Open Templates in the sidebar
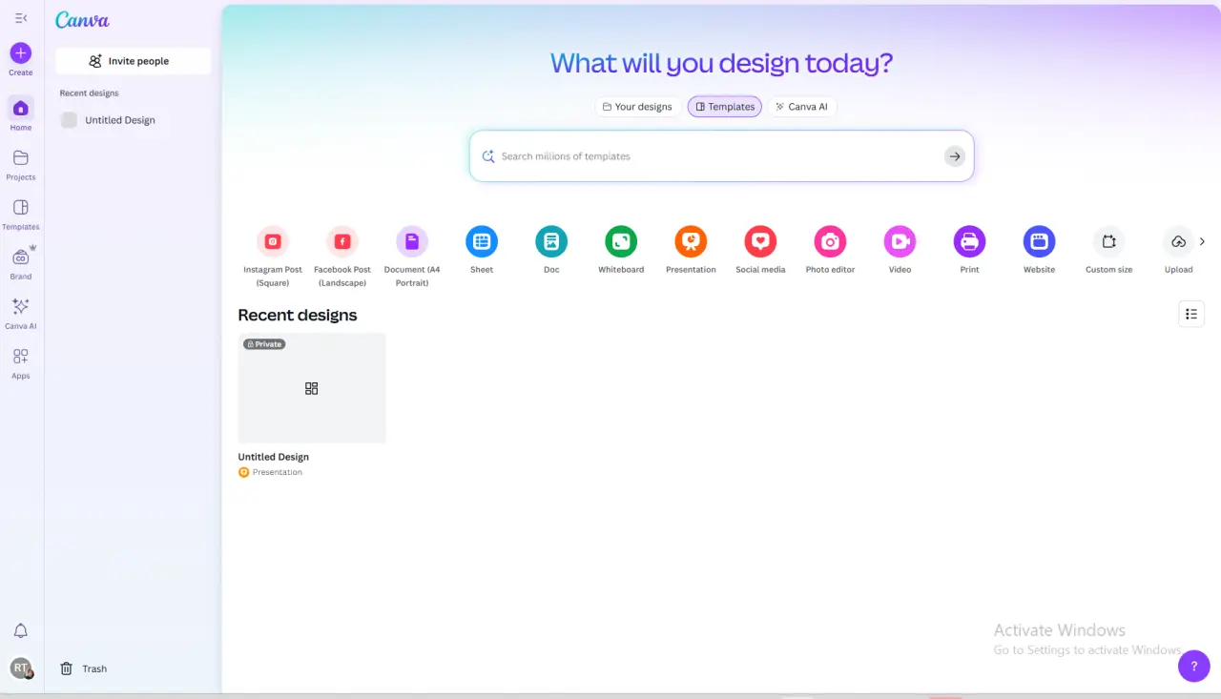Viewport: 1221px width, 699px height. pyautogui.click(x=21, y=213)
